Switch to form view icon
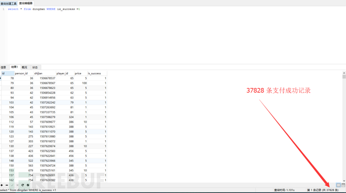The image size is (346, 193). point(343,185)
